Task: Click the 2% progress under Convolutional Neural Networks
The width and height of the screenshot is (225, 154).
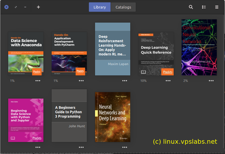Action: pos(185,81)
